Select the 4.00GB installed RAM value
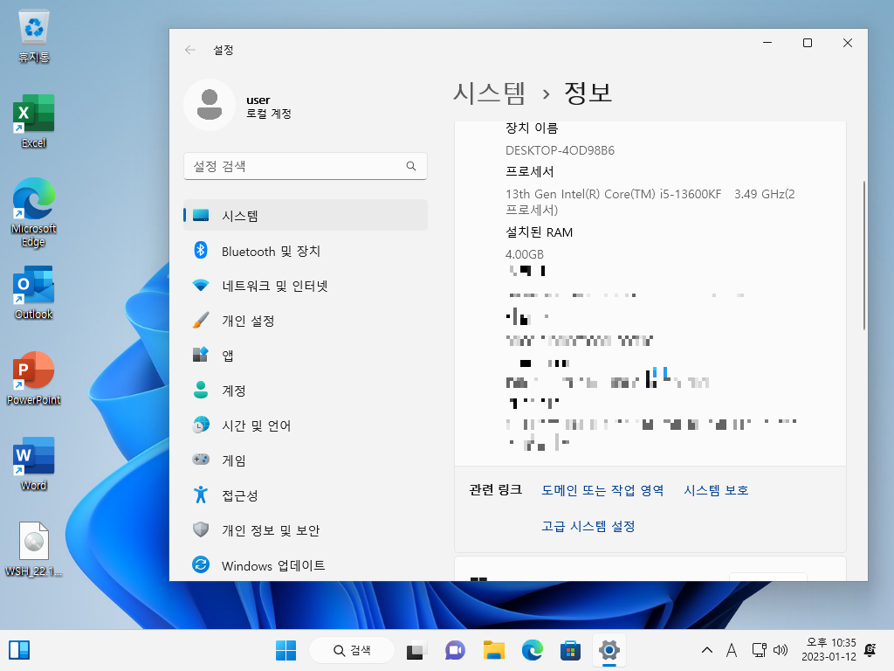Screen dimensions: 894x671 click(x=525, y=254)
